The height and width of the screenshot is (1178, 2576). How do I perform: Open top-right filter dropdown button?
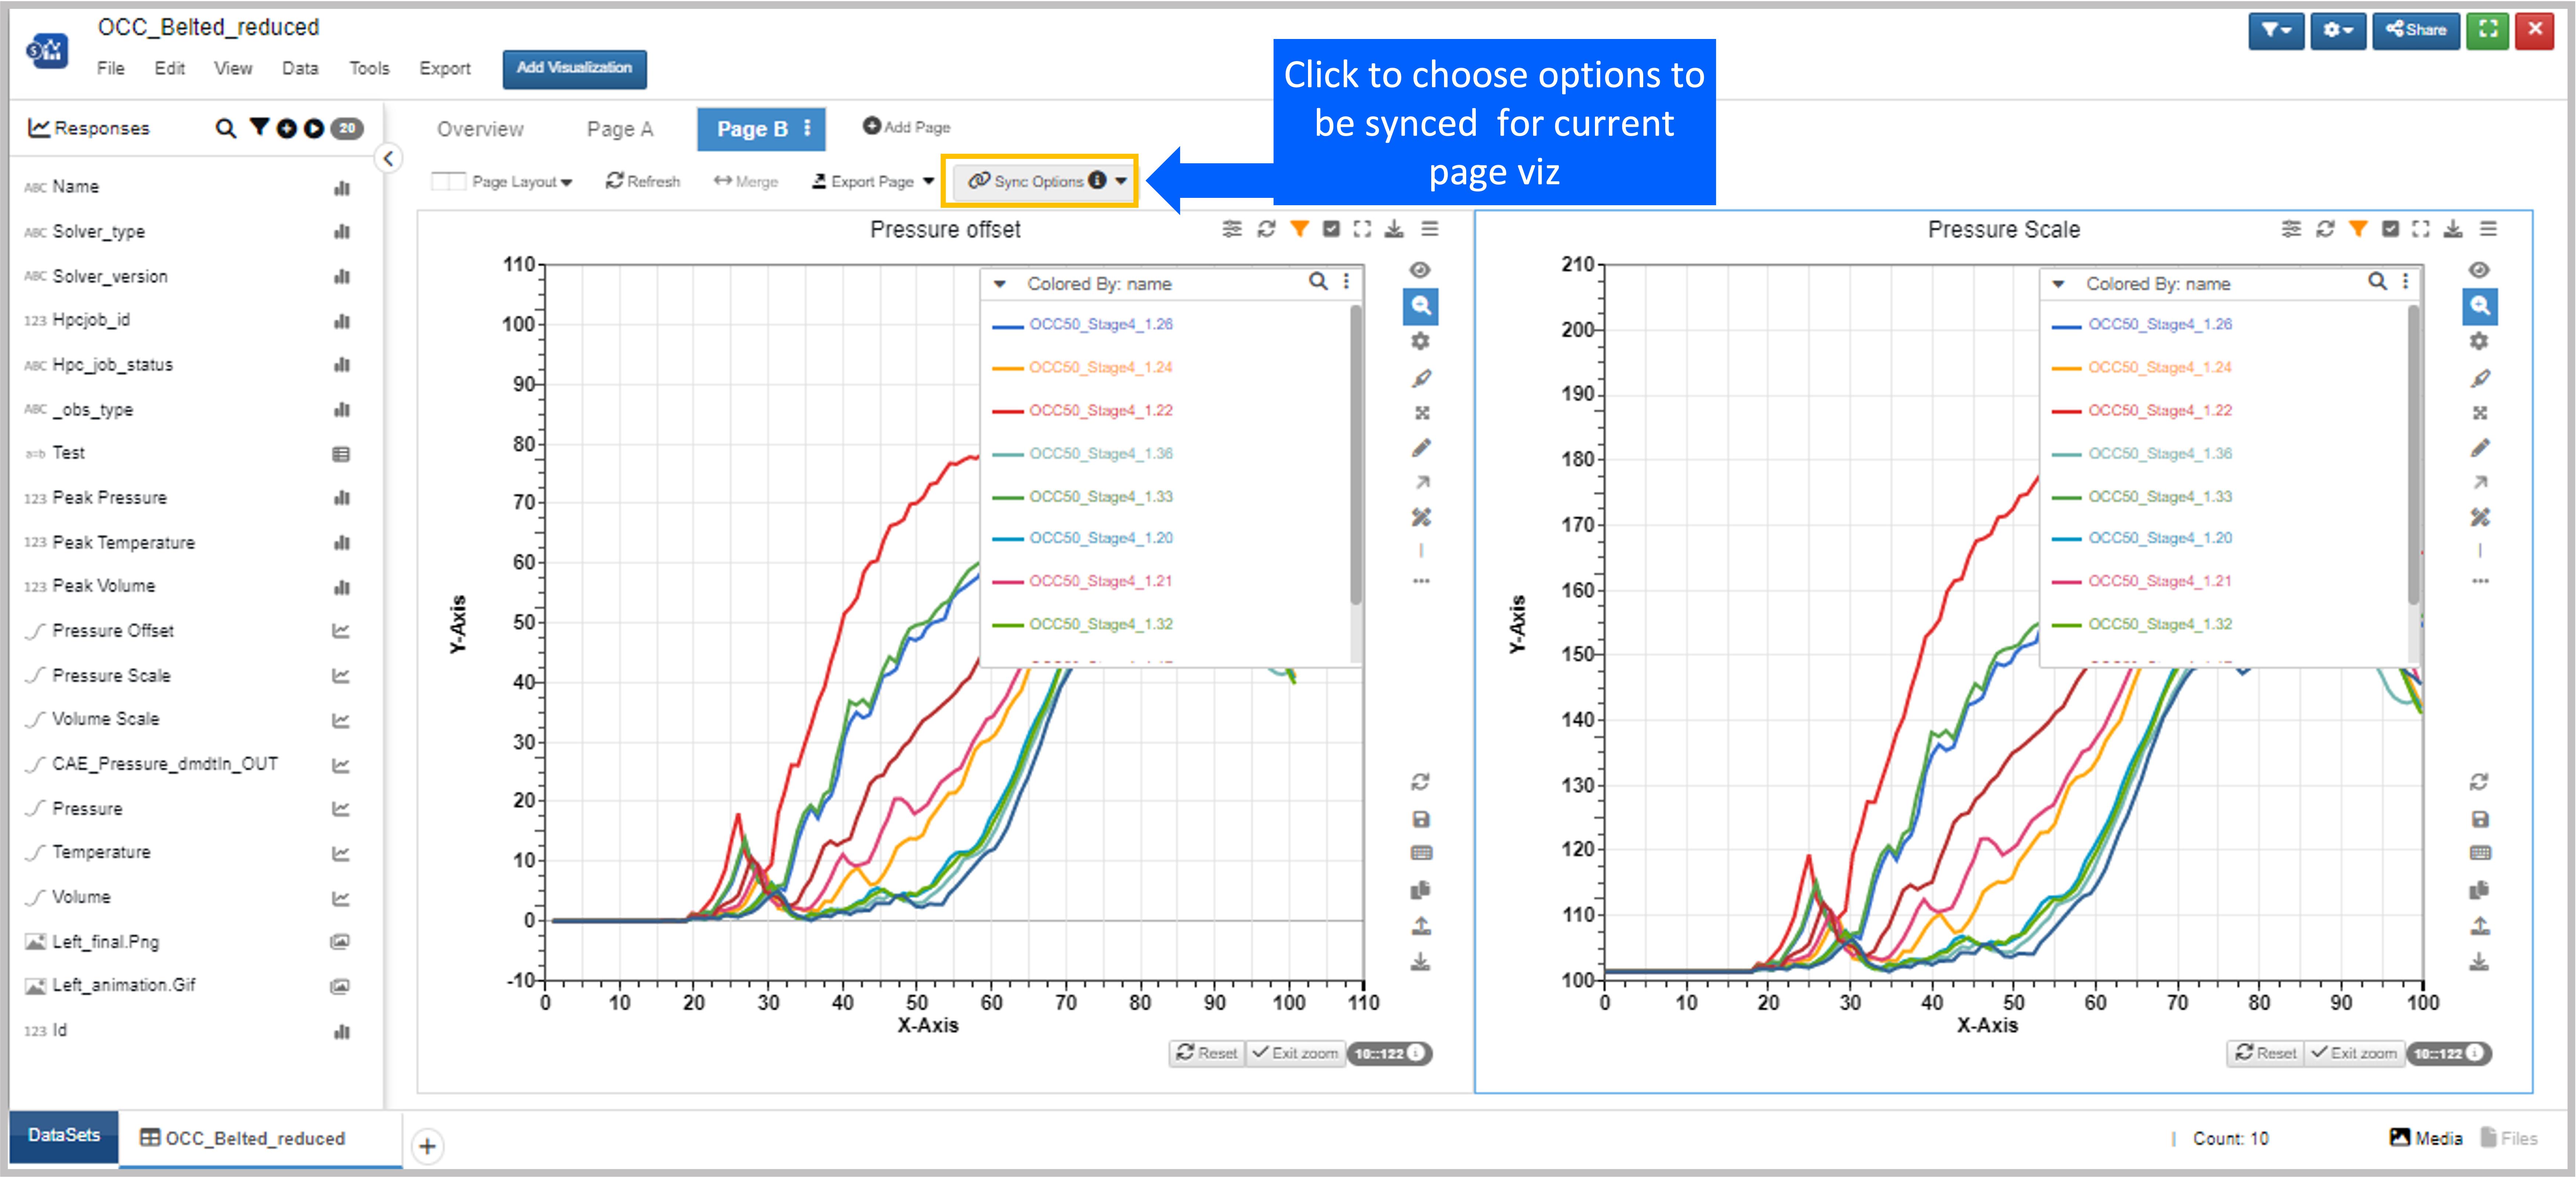[2276, 30]
